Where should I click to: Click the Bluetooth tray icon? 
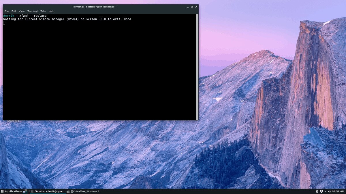[x=317, y=191]
